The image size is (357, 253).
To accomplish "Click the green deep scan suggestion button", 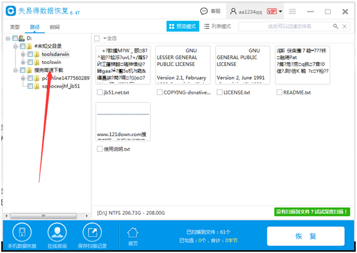I will pyautogui.click(x=312, y=212).
